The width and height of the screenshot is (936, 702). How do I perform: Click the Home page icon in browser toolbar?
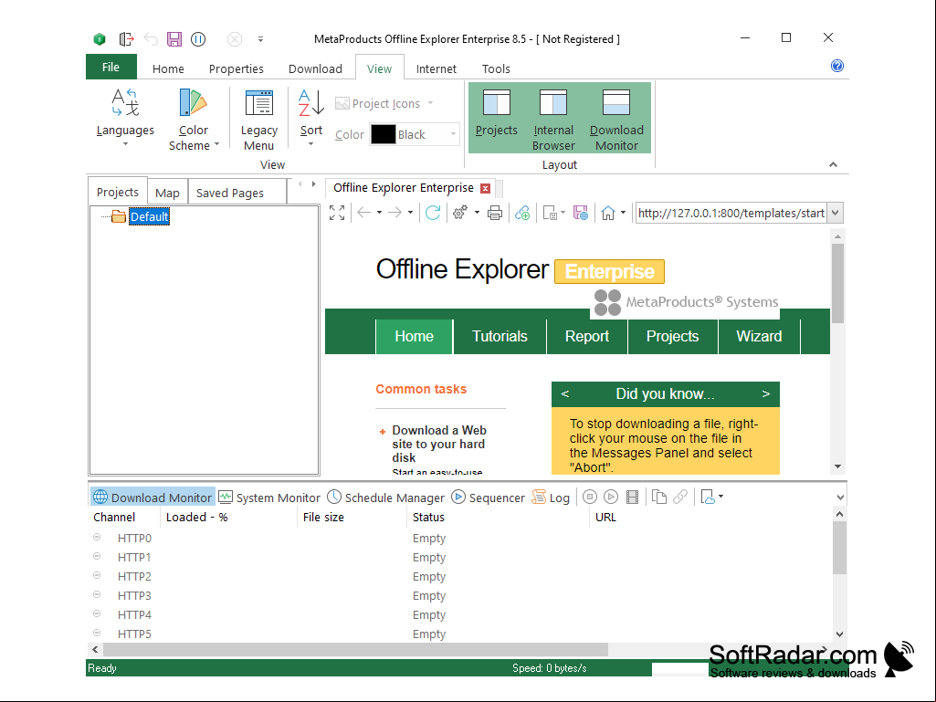(x=608, y=213)
